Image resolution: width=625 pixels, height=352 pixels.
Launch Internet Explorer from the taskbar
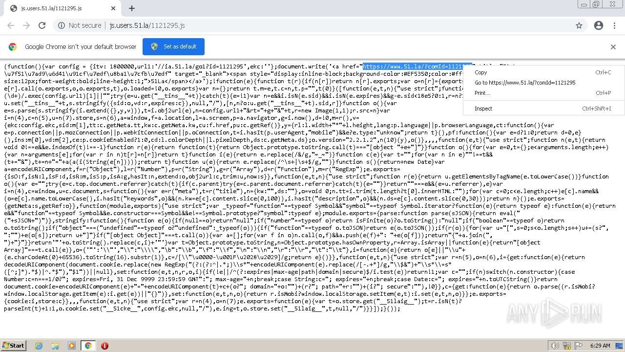[39, 346]
